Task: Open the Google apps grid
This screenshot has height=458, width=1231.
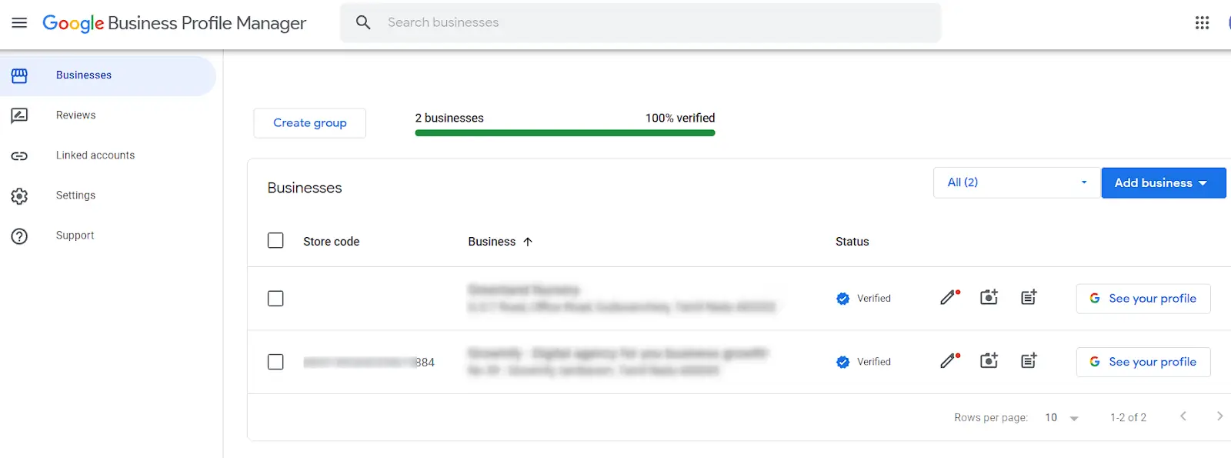Action: click(1202, 23)
